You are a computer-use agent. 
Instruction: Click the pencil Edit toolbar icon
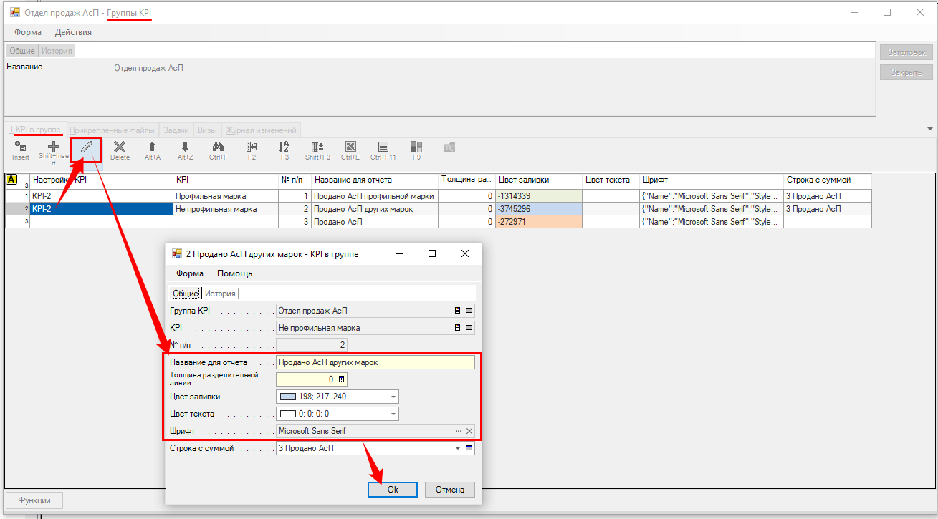86,148
